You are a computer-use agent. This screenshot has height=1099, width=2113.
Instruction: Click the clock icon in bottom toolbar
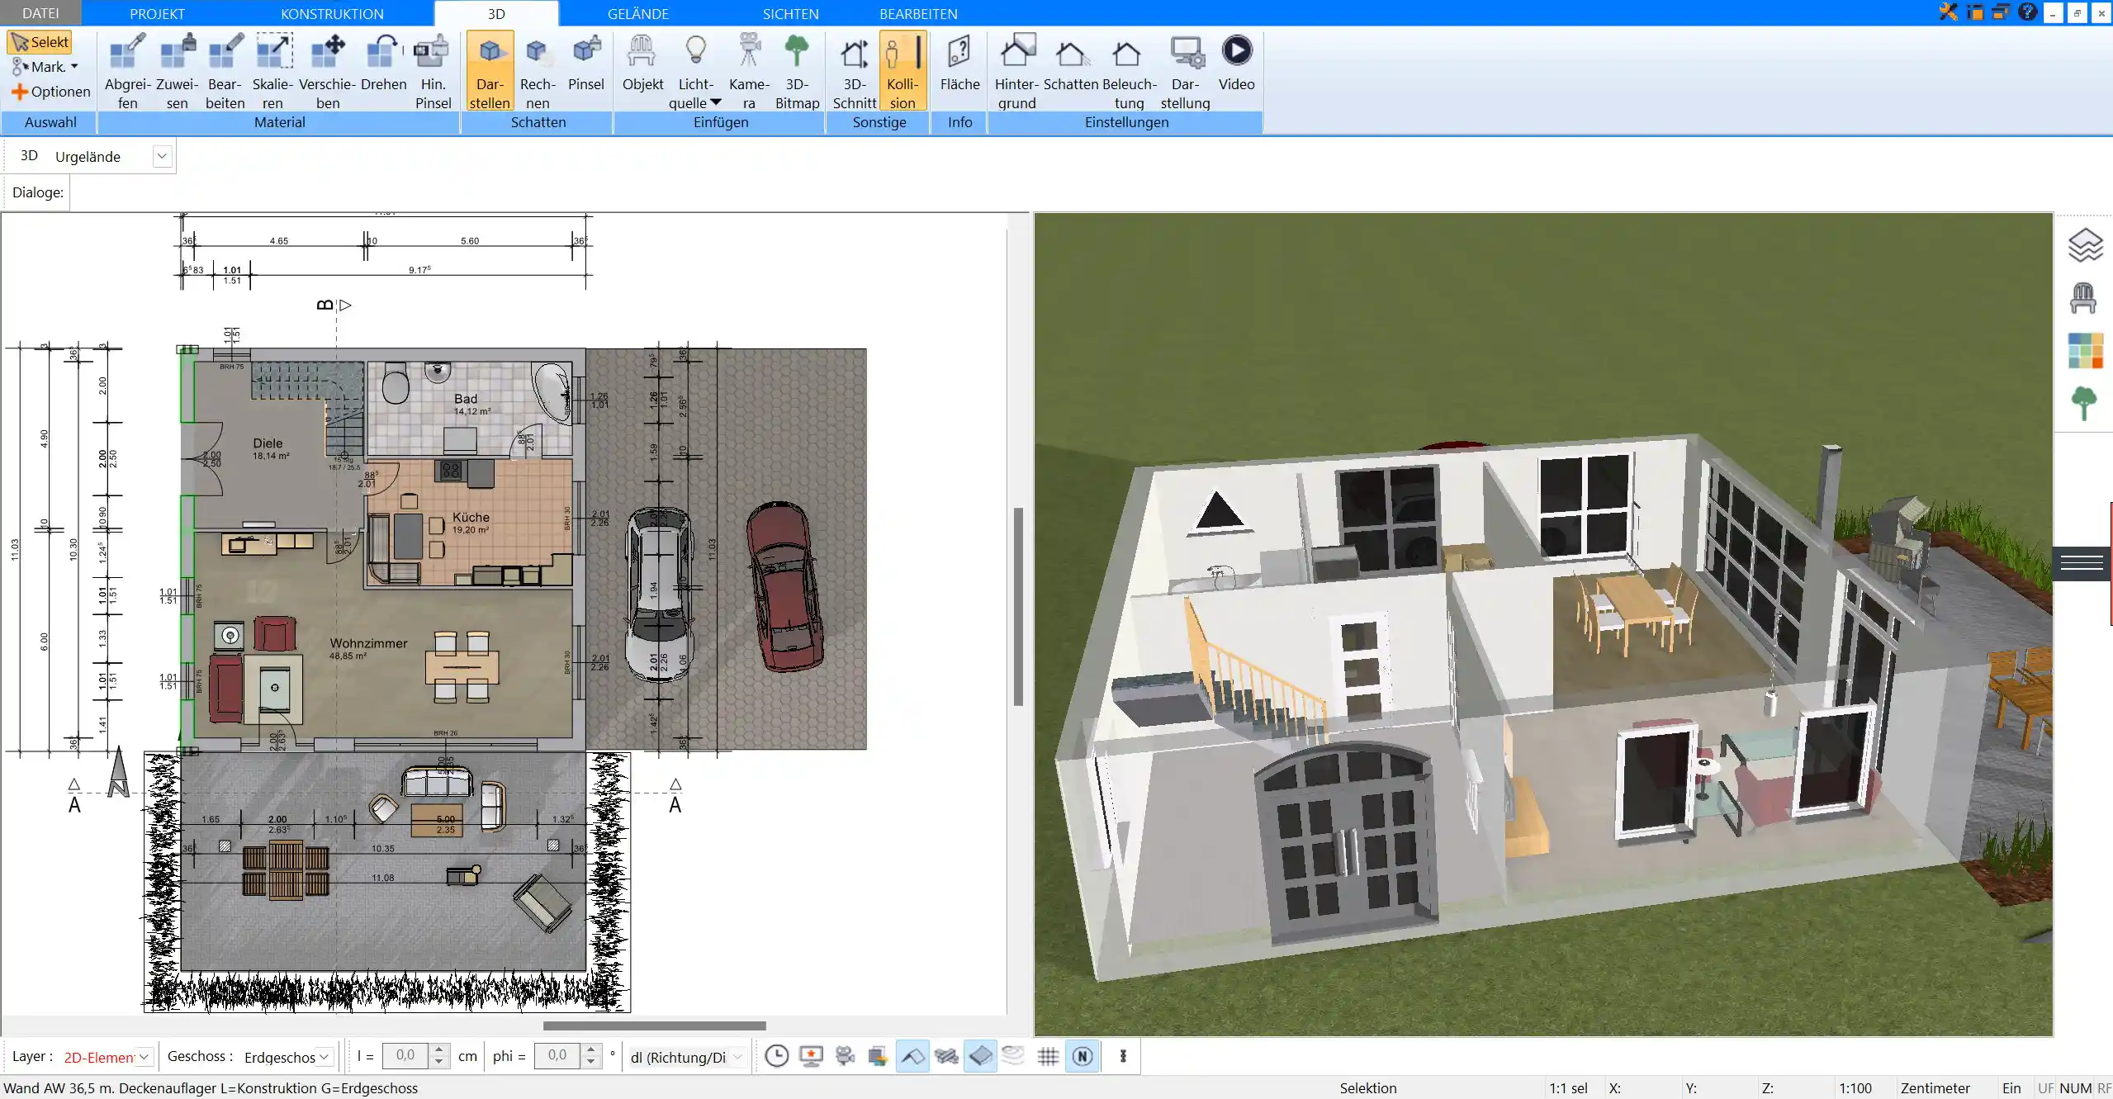pos(776,1056)
